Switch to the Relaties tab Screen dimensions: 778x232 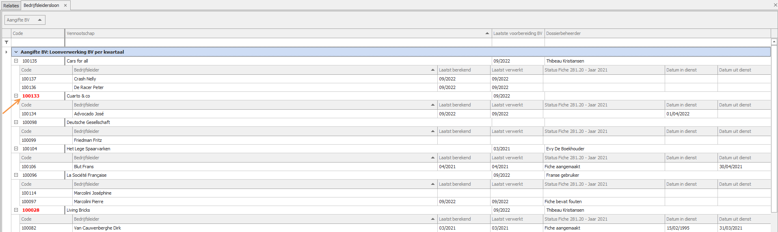click(11, 6)
